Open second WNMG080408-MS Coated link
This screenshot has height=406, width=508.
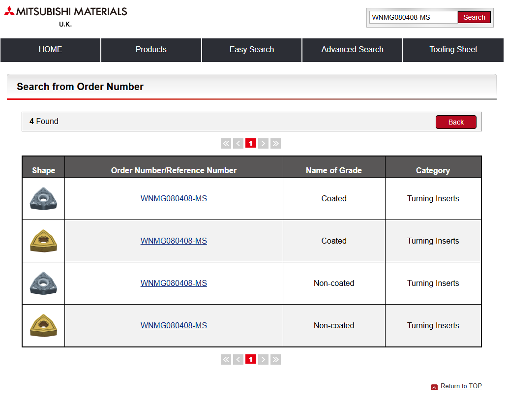coord(174,241)
